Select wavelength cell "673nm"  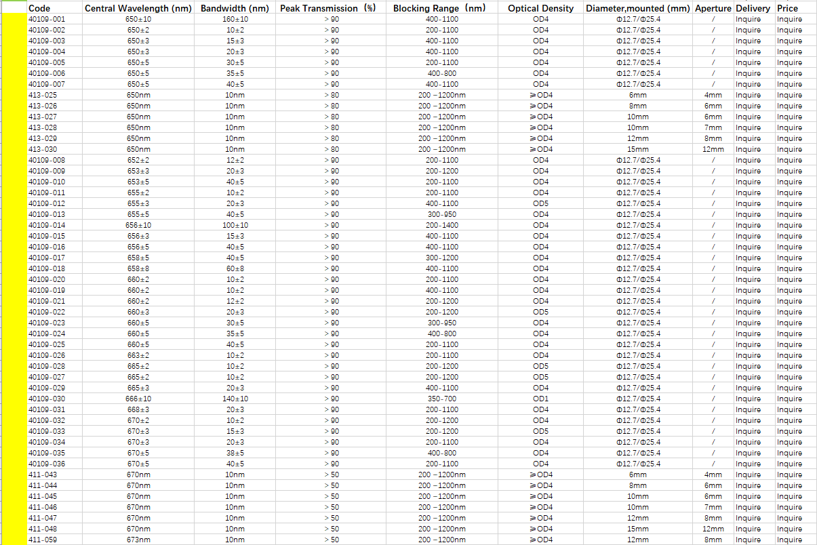(x=138, y=540)
